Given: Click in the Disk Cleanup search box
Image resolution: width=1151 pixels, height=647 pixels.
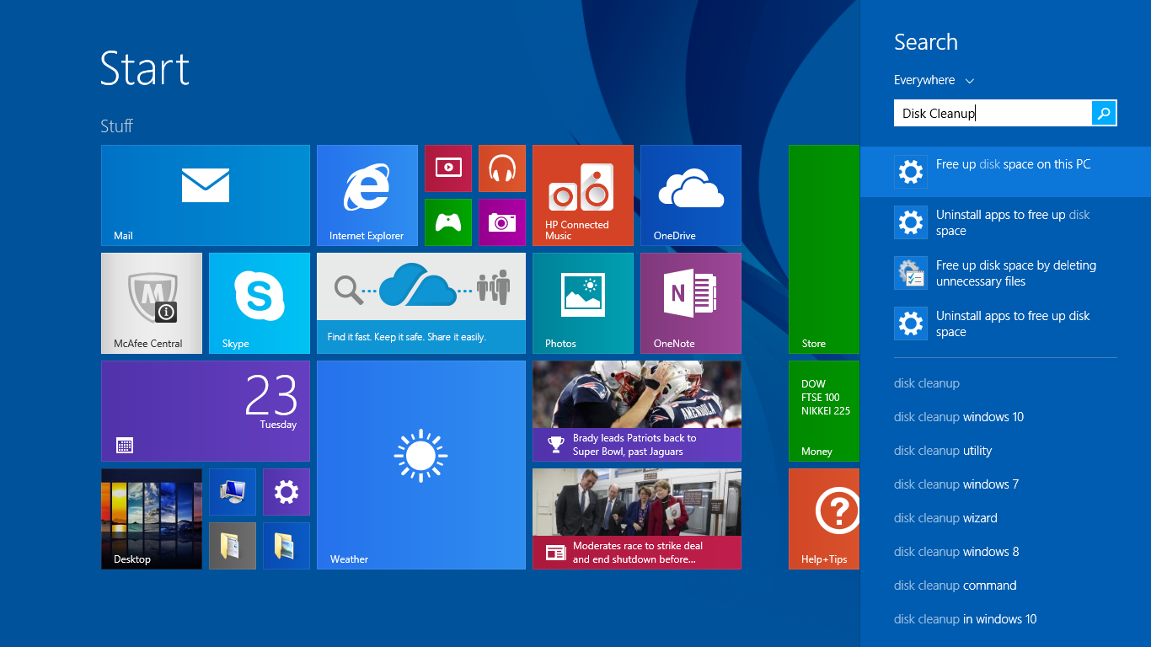Looking at the screenshot, I should [993, 113].
